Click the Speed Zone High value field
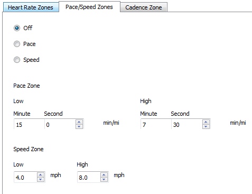 coord(89,177)
